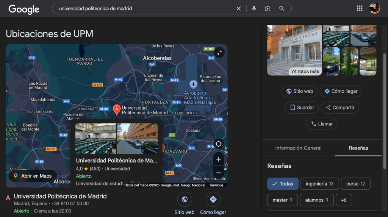Collapse the map with the shrink icon
The height and width of the screenshot is (217, 388).
(x=219, y=53)
